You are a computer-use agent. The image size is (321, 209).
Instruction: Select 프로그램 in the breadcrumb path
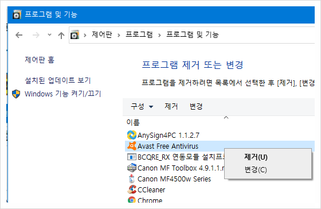[x=139, y=34]
